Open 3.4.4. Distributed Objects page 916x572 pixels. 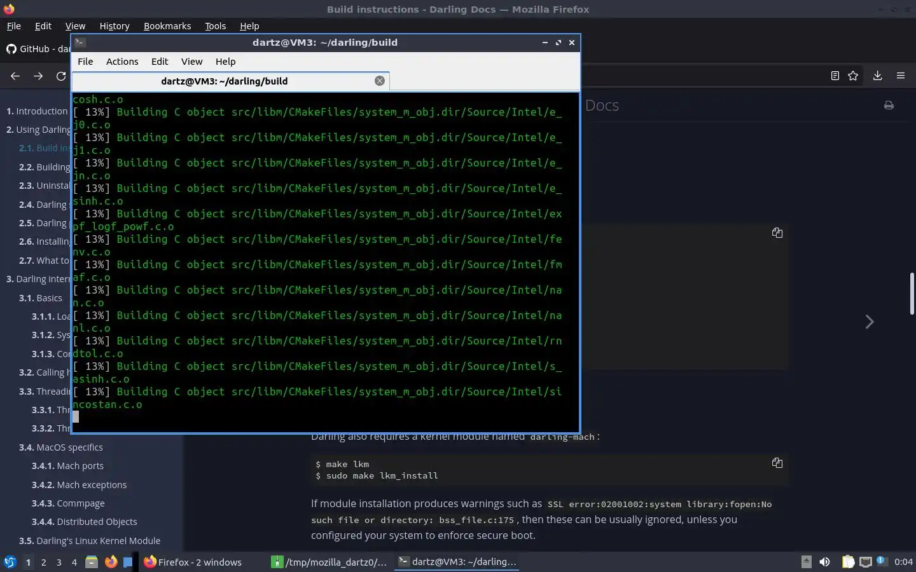click(x=84, y=522)
